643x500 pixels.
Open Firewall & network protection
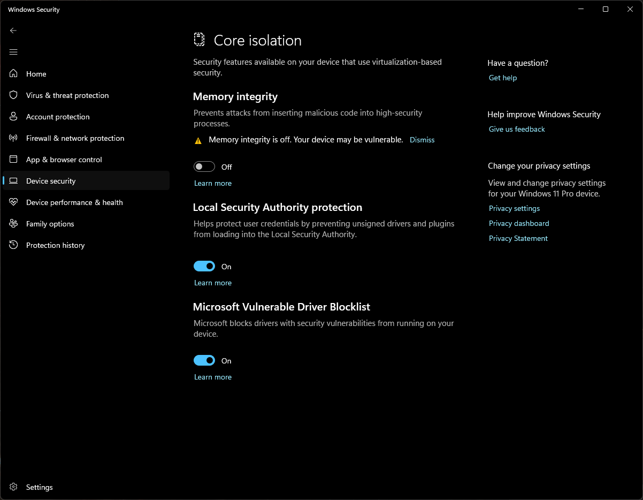86,138
